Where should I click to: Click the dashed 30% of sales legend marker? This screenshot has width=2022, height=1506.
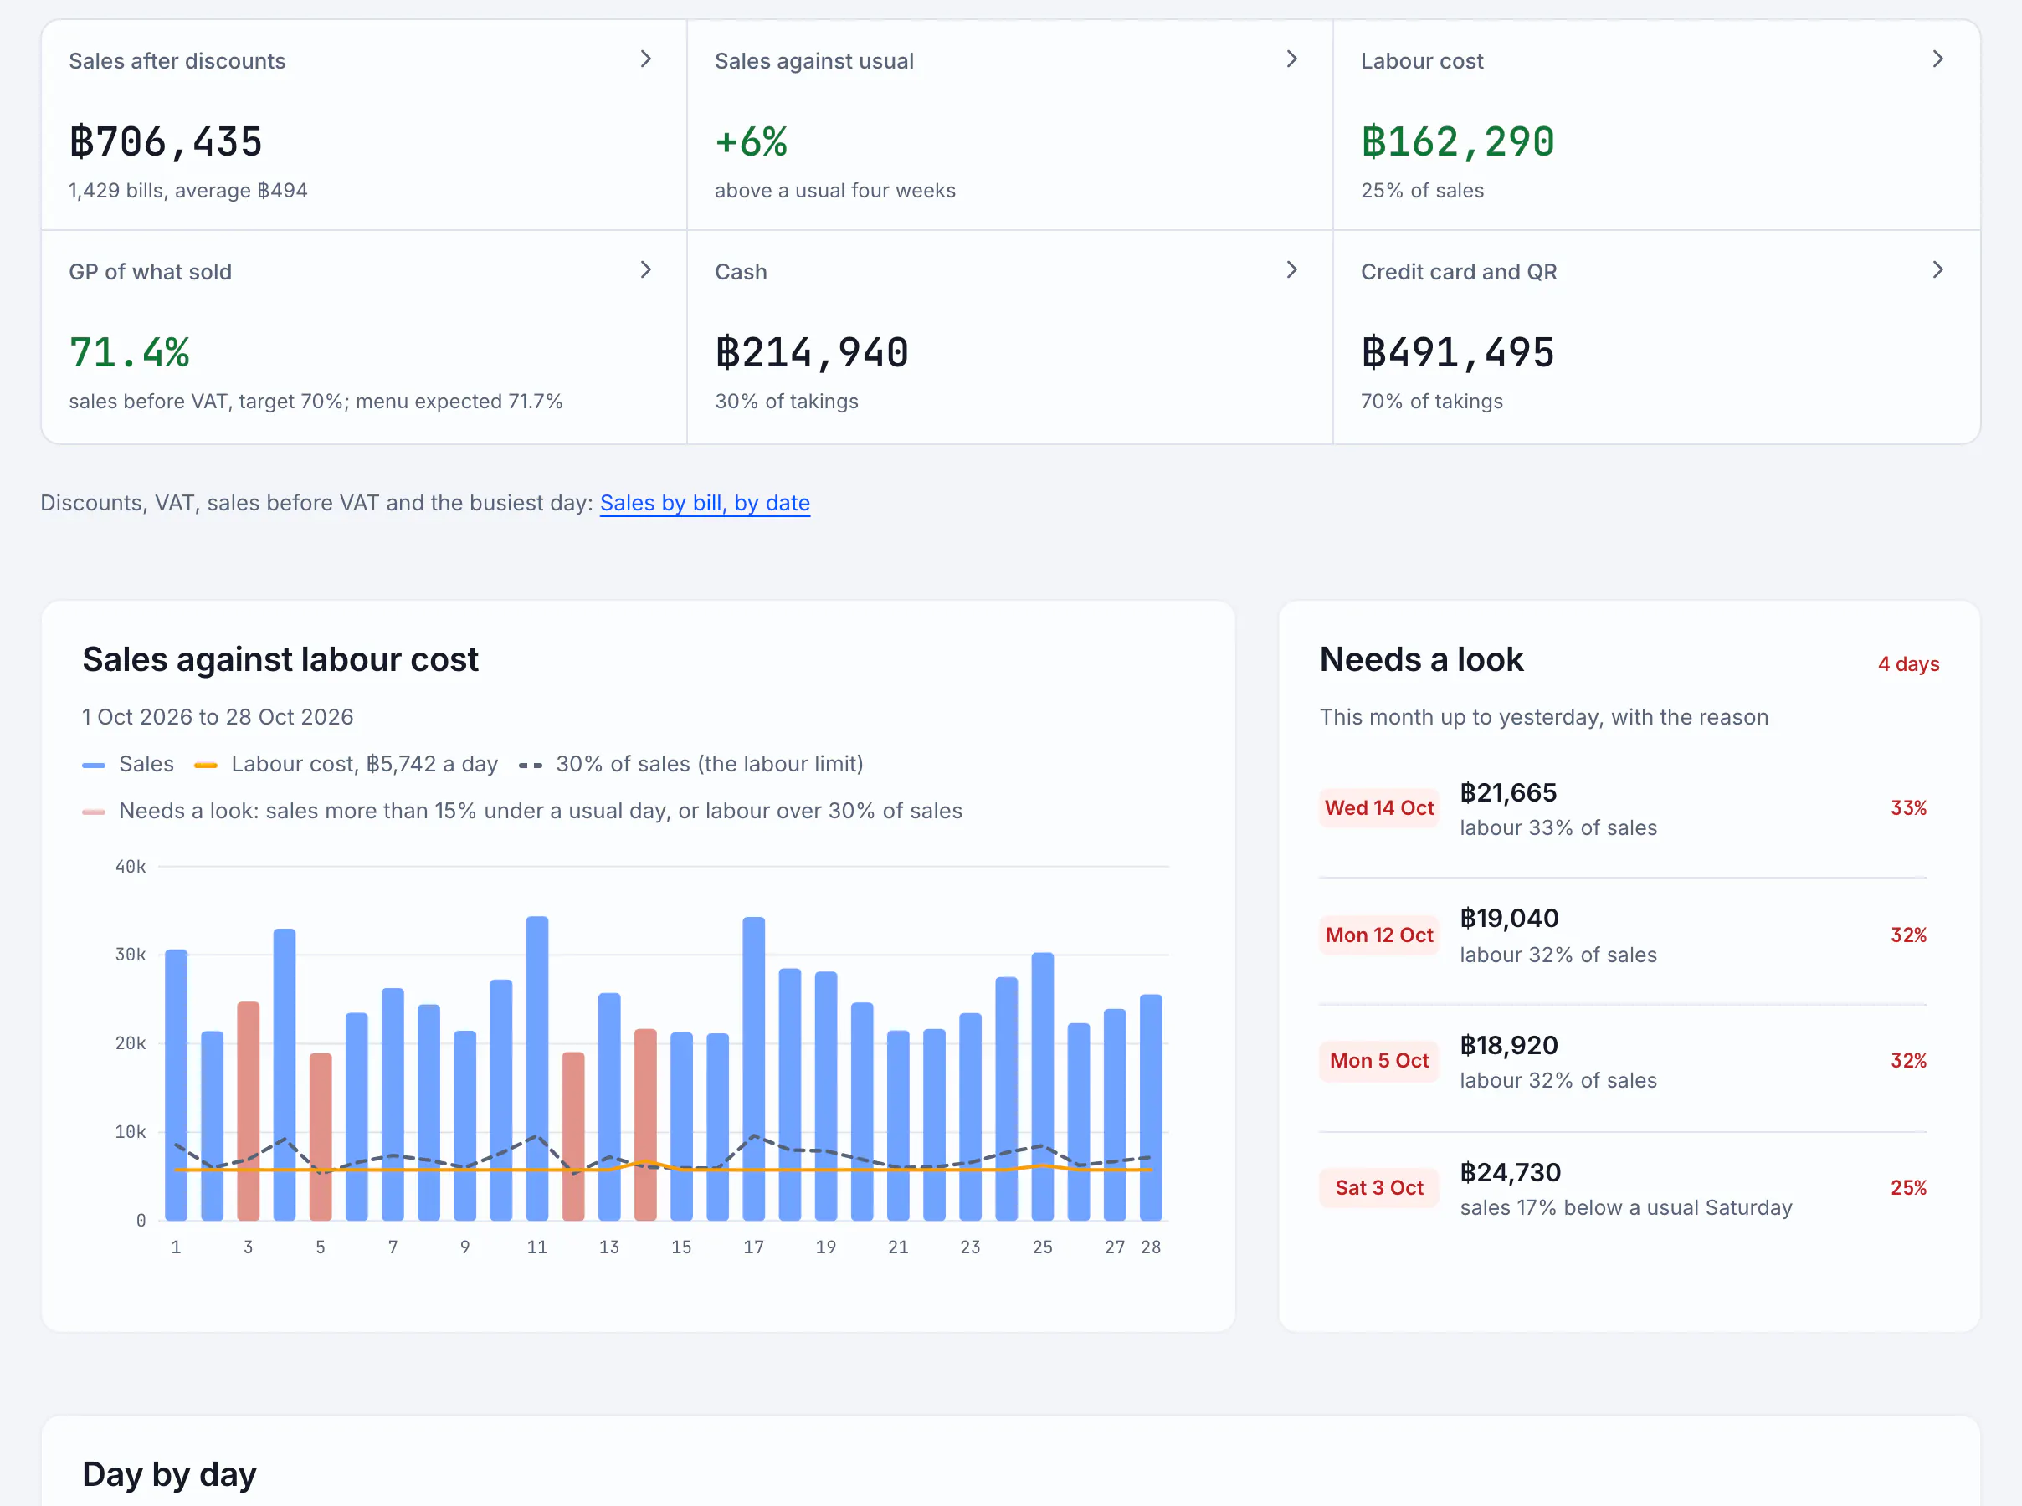click(x=531, y=765)
